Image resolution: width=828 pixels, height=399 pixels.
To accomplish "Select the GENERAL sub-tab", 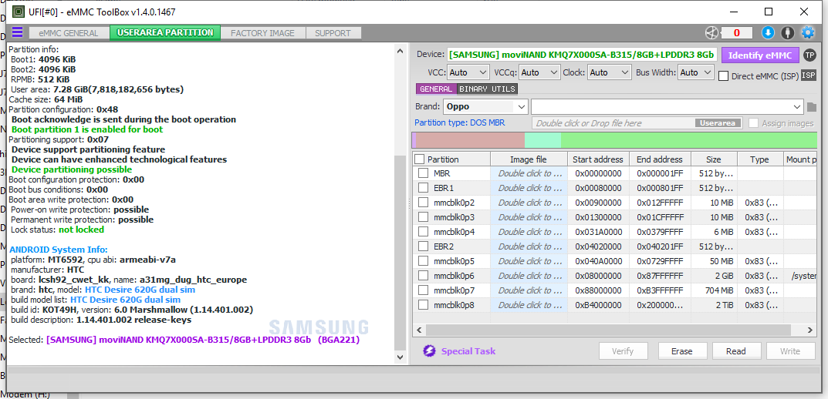I will pos(436,89).
